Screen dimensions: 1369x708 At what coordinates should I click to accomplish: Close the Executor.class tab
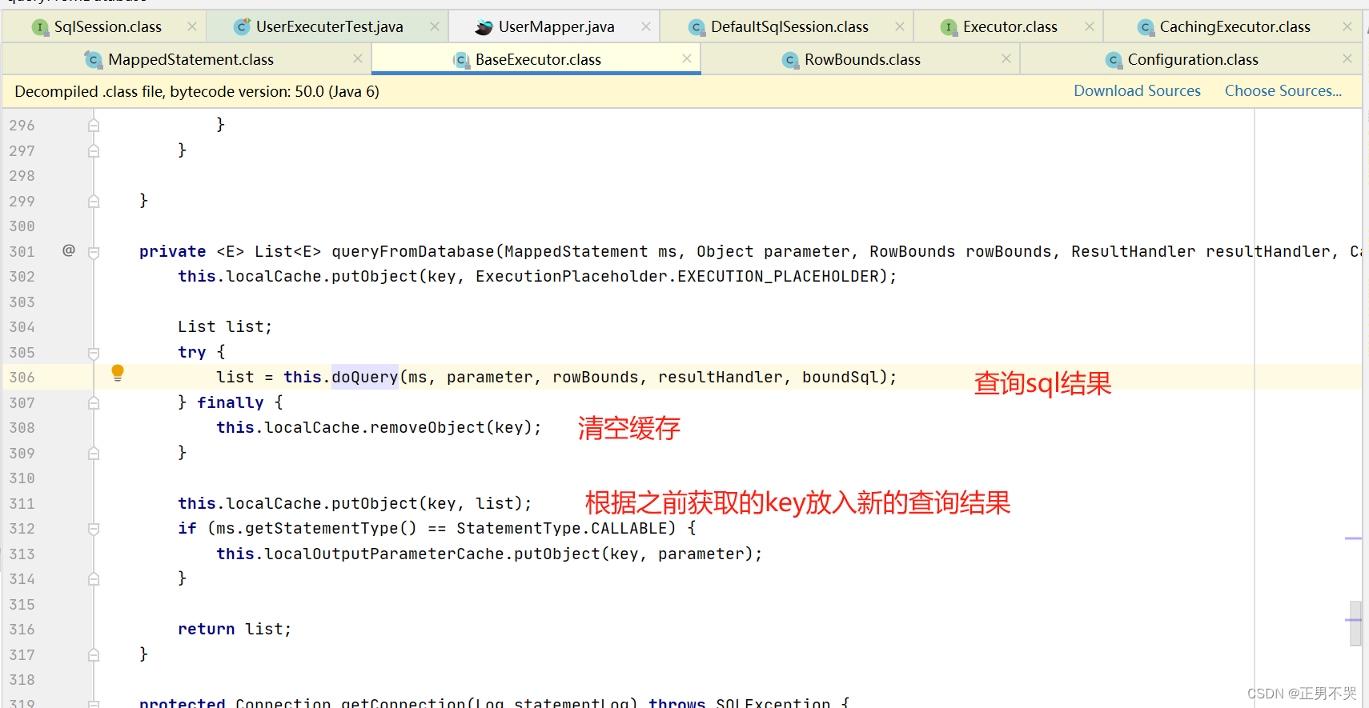1090,26
